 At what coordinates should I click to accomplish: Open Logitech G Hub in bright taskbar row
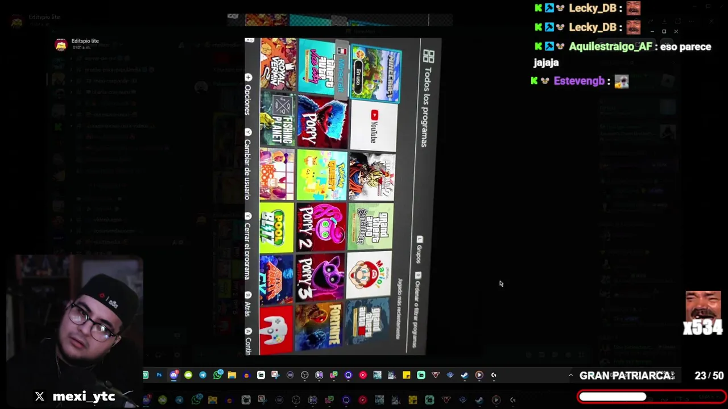click(494, 375)
